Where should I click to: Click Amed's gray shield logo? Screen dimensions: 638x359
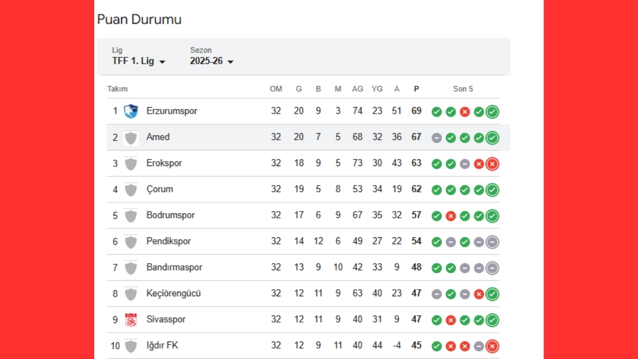coord(131,138)
